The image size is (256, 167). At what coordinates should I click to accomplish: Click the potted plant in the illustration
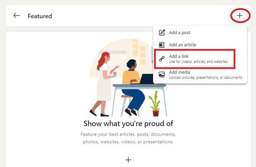click(155, 103)
